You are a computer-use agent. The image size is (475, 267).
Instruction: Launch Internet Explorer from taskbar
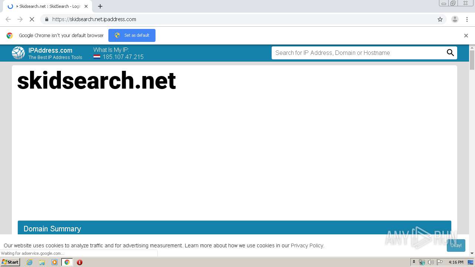pos(30,262)
